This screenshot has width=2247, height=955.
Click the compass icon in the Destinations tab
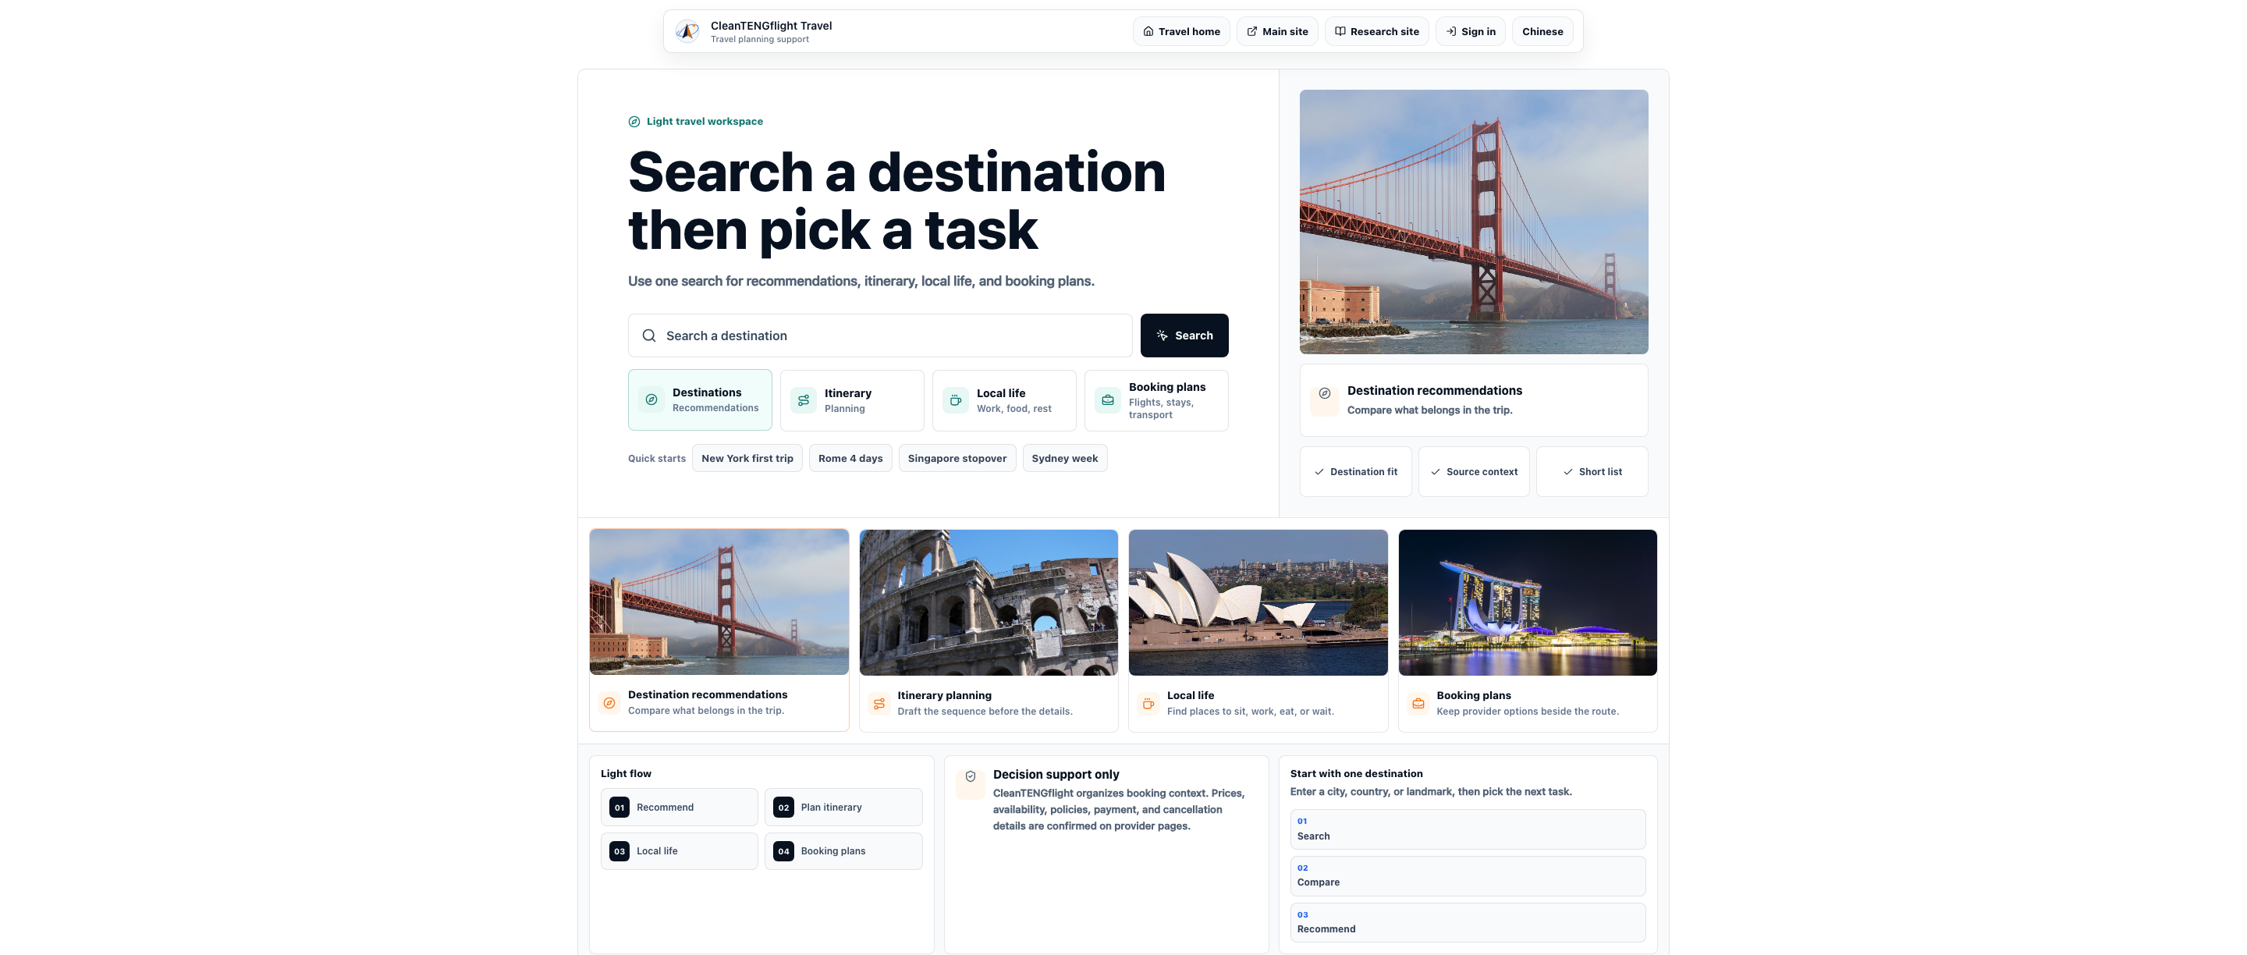(x=651, y=399)
